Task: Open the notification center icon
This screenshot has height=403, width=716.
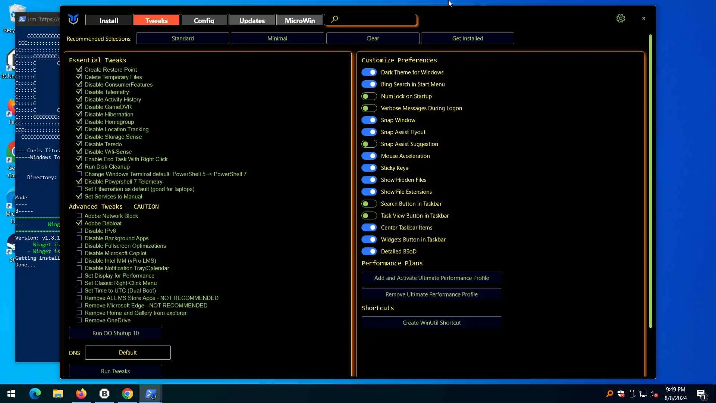Action: [701, 394]
